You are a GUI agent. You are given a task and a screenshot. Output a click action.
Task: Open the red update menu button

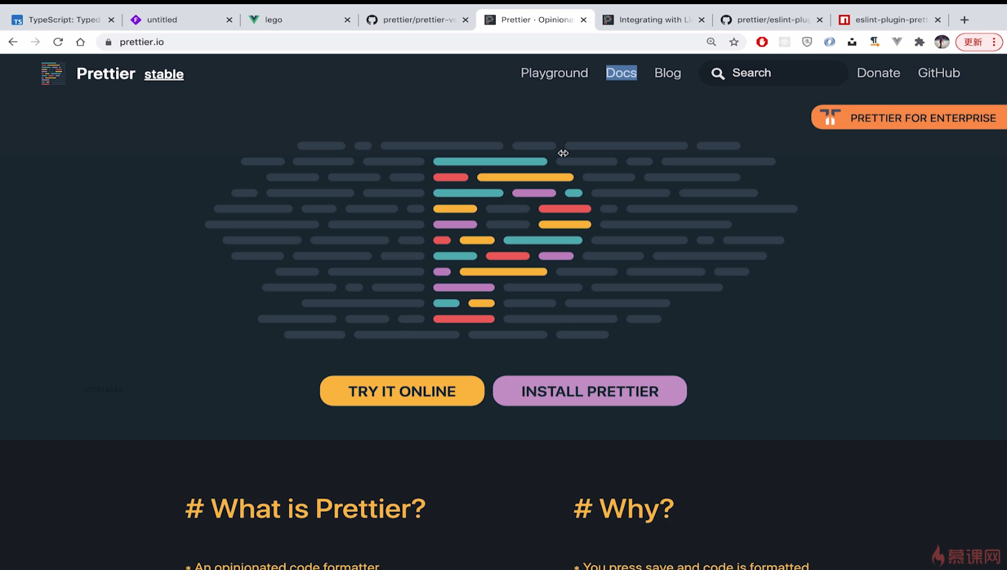pyautogui.click(x=978, y=42)
